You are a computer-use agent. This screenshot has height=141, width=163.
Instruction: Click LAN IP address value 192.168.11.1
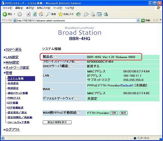tap(132, 76)
